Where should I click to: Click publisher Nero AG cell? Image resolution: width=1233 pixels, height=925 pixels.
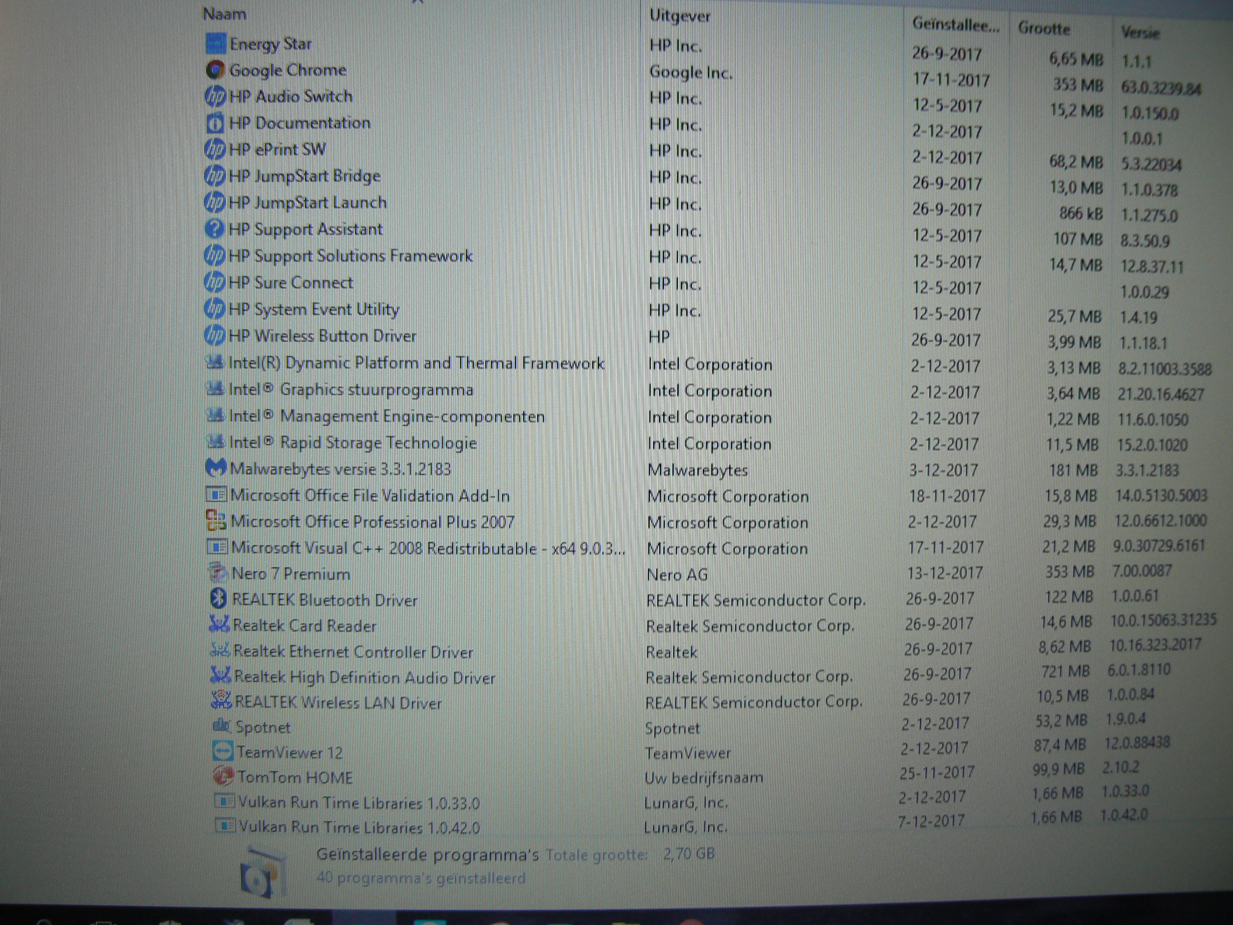(x=677, y=574)
